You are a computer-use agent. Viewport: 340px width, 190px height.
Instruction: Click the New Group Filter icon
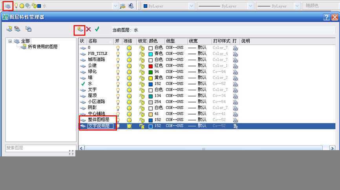pyautogui.click(x=17, y=29)
